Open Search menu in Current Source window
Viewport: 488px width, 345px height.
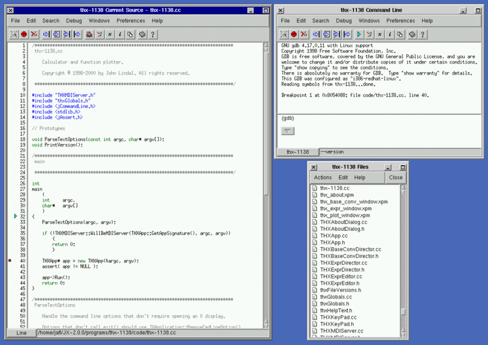tap(51, 21)
